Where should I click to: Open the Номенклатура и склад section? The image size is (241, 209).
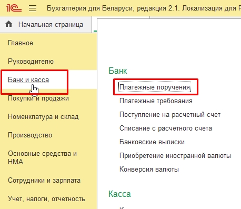(43, 117)
